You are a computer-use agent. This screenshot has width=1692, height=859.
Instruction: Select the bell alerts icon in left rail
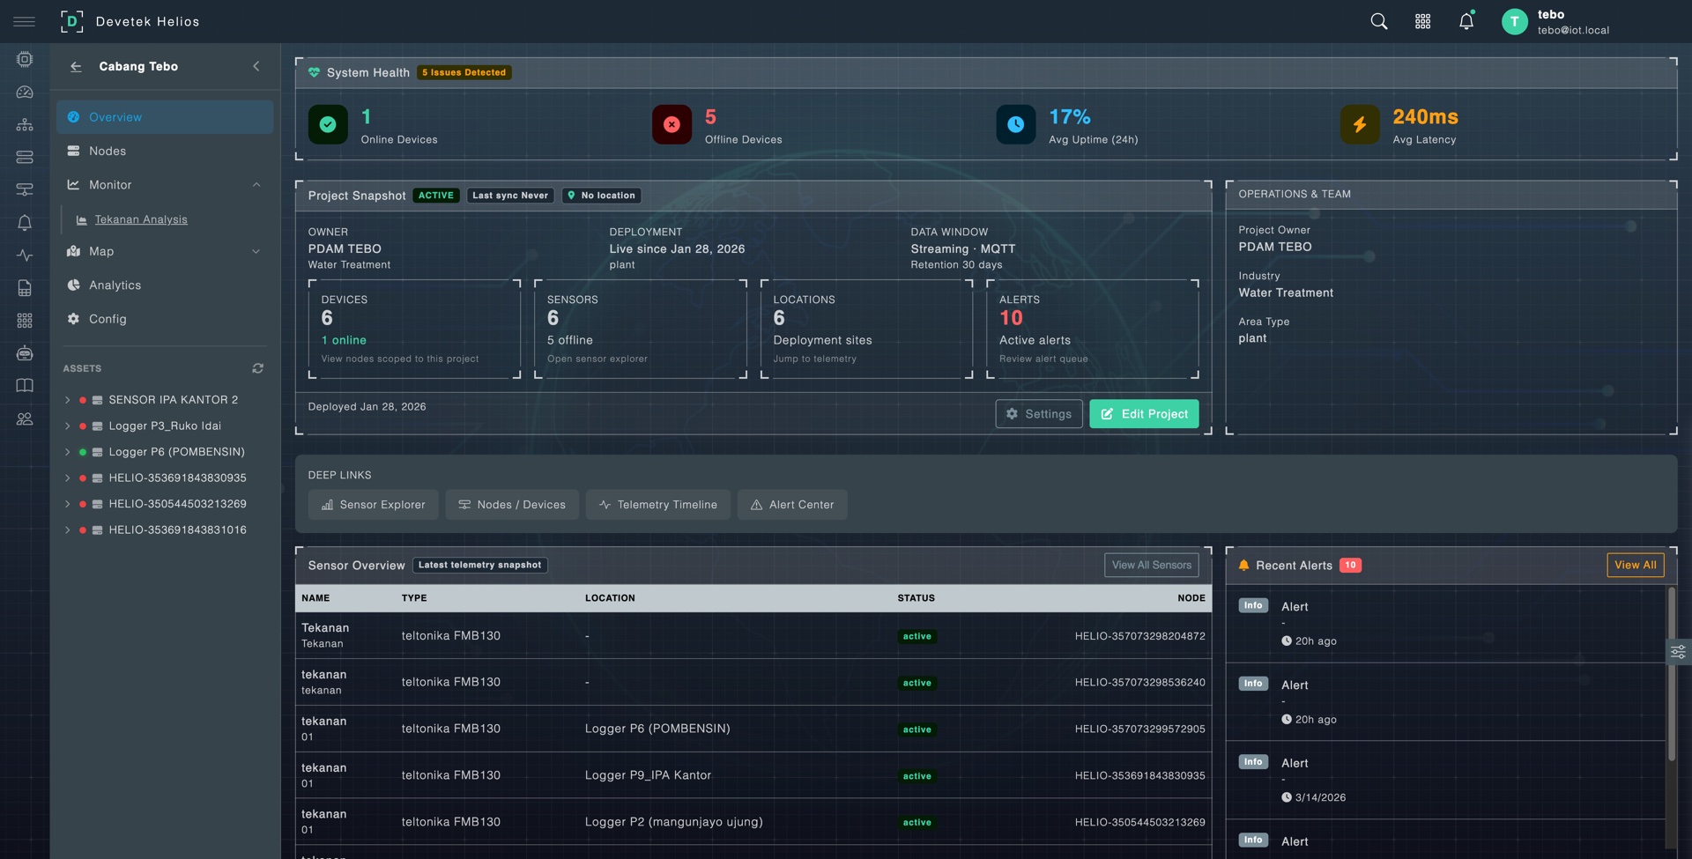[25, 223]
